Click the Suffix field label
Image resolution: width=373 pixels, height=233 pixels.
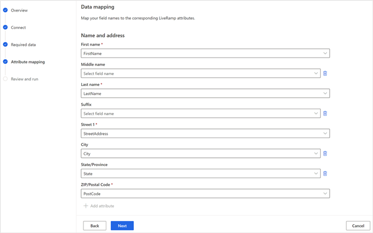[86, 104]
